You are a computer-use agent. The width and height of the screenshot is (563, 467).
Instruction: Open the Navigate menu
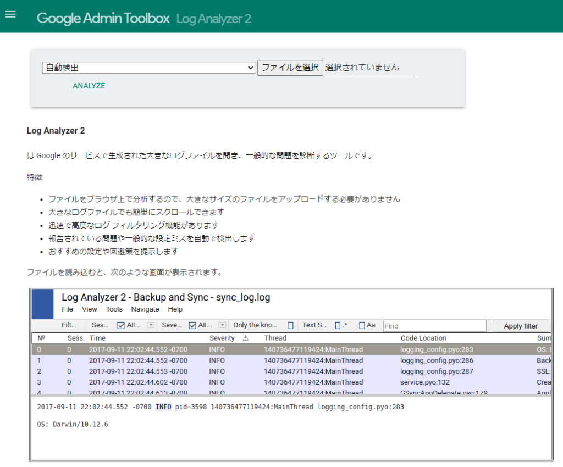coord(145,309)
